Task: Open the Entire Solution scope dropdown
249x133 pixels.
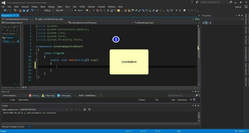Action: (x=14, y=95)
